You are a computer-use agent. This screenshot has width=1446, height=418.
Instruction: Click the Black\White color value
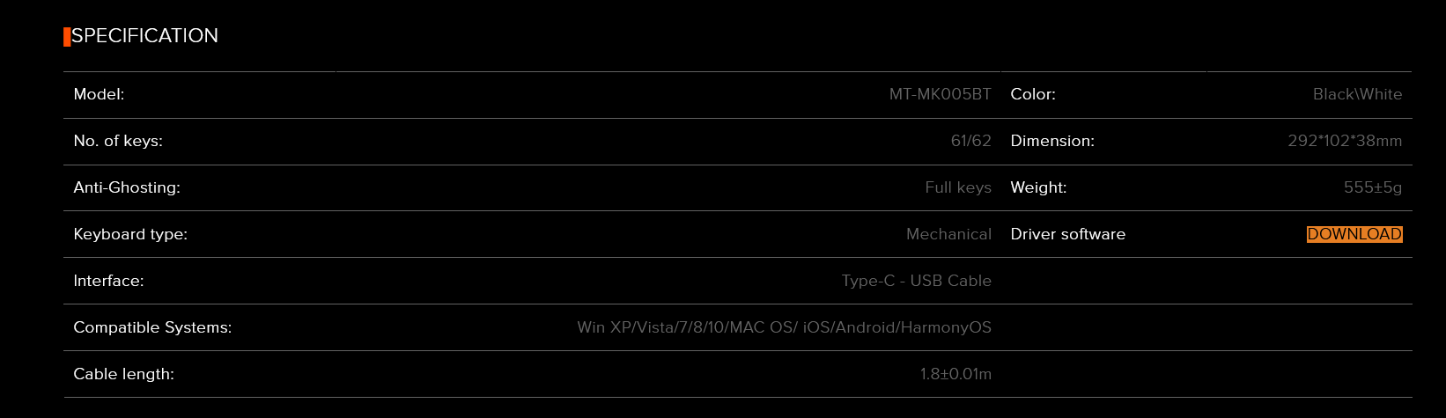point(1357,94)
